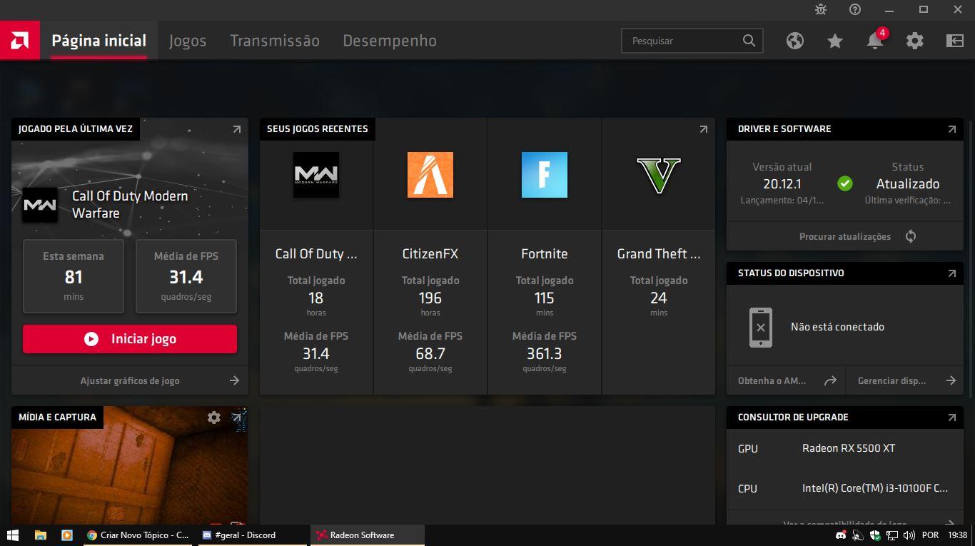Open the Página inicial tab
This screenshot has height=546, width=975.
[x=98, y=41]
